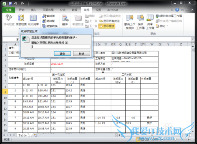197x144 pixels.
Task: Click 保护并共享工作簿
Action: click(169, 16)
